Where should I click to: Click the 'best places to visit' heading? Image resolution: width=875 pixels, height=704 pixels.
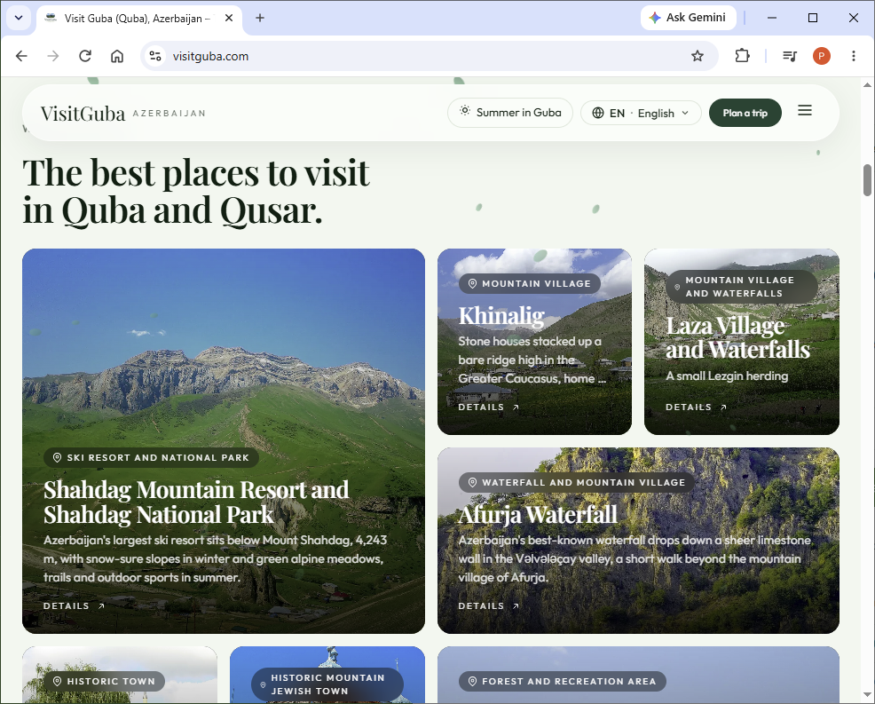[196, 191]
